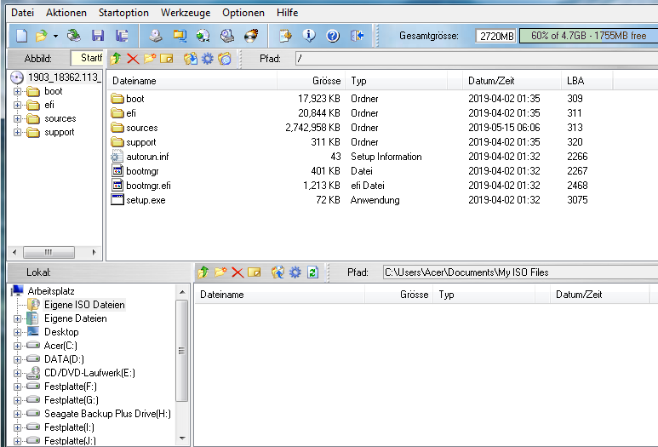Expand the efi folder in image tree
The width and height of the screenshot is (658, 447).
(x=17, y=105)
